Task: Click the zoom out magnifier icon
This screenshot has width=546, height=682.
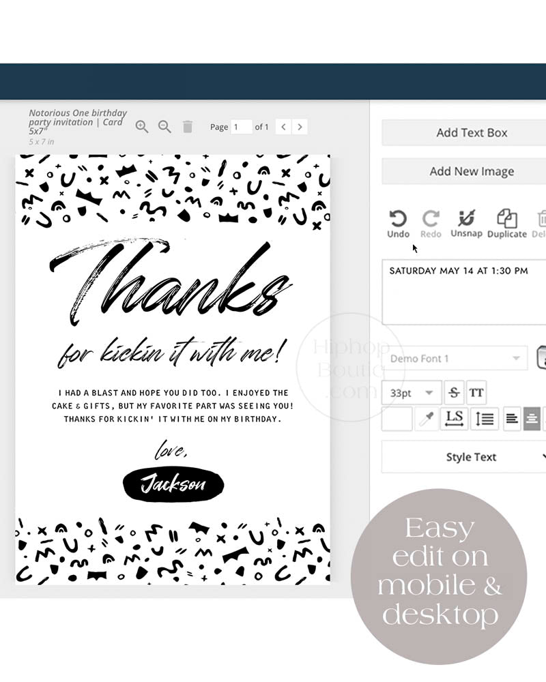Action: pyautogui.click(x=164, y=126)
